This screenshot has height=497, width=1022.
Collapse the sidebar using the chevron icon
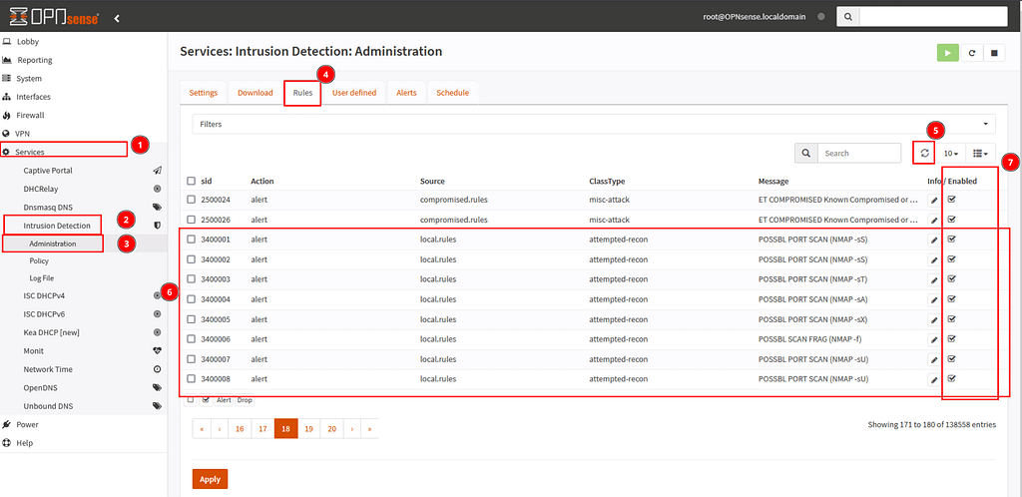(x=116, y=18)
